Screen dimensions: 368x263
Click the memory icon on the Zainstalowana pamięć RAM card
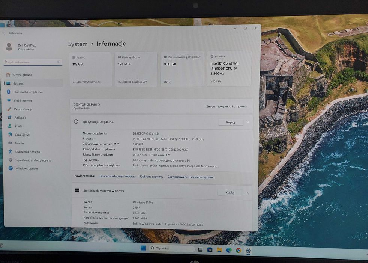click(165, 57)
